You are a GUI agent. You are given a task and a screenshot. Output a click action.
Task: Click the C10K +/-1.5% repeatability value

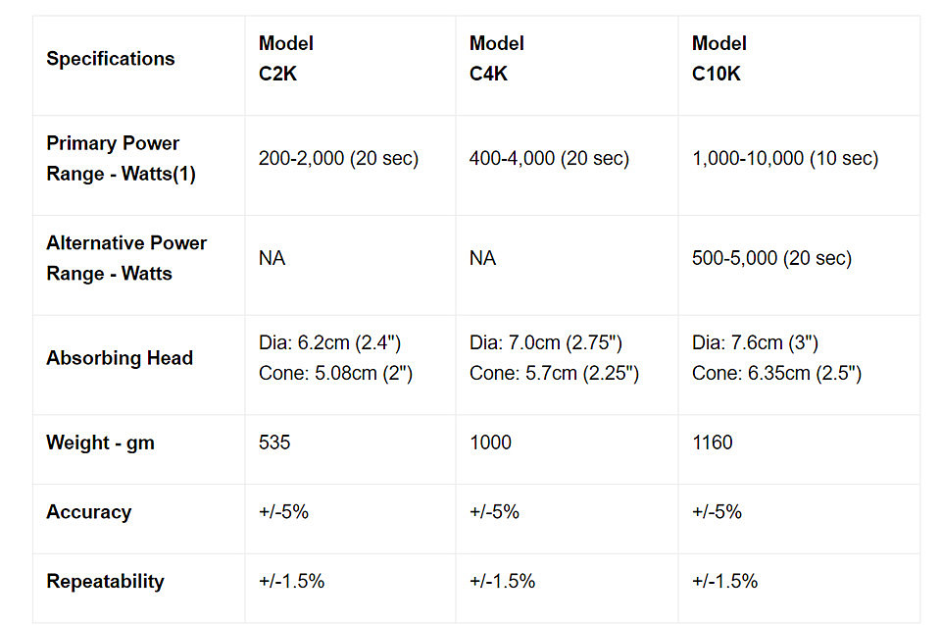tap(724, 582)
